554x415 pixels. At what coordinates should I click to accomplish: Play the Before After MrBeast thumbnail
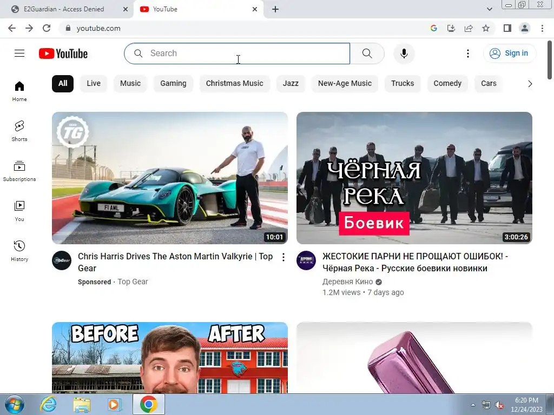[169, 358]
